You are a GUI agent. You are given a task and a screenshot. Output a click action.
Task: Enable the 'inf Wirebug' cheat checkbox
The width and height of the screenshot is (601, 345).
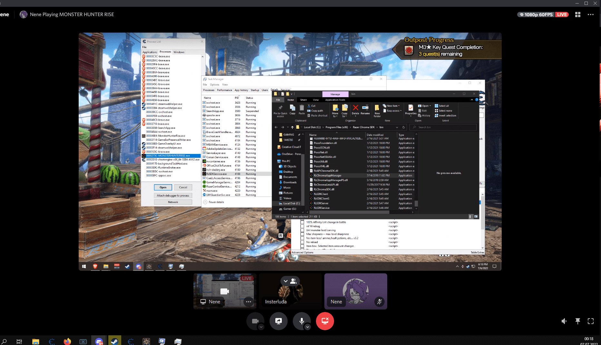[x=302, y=226]
